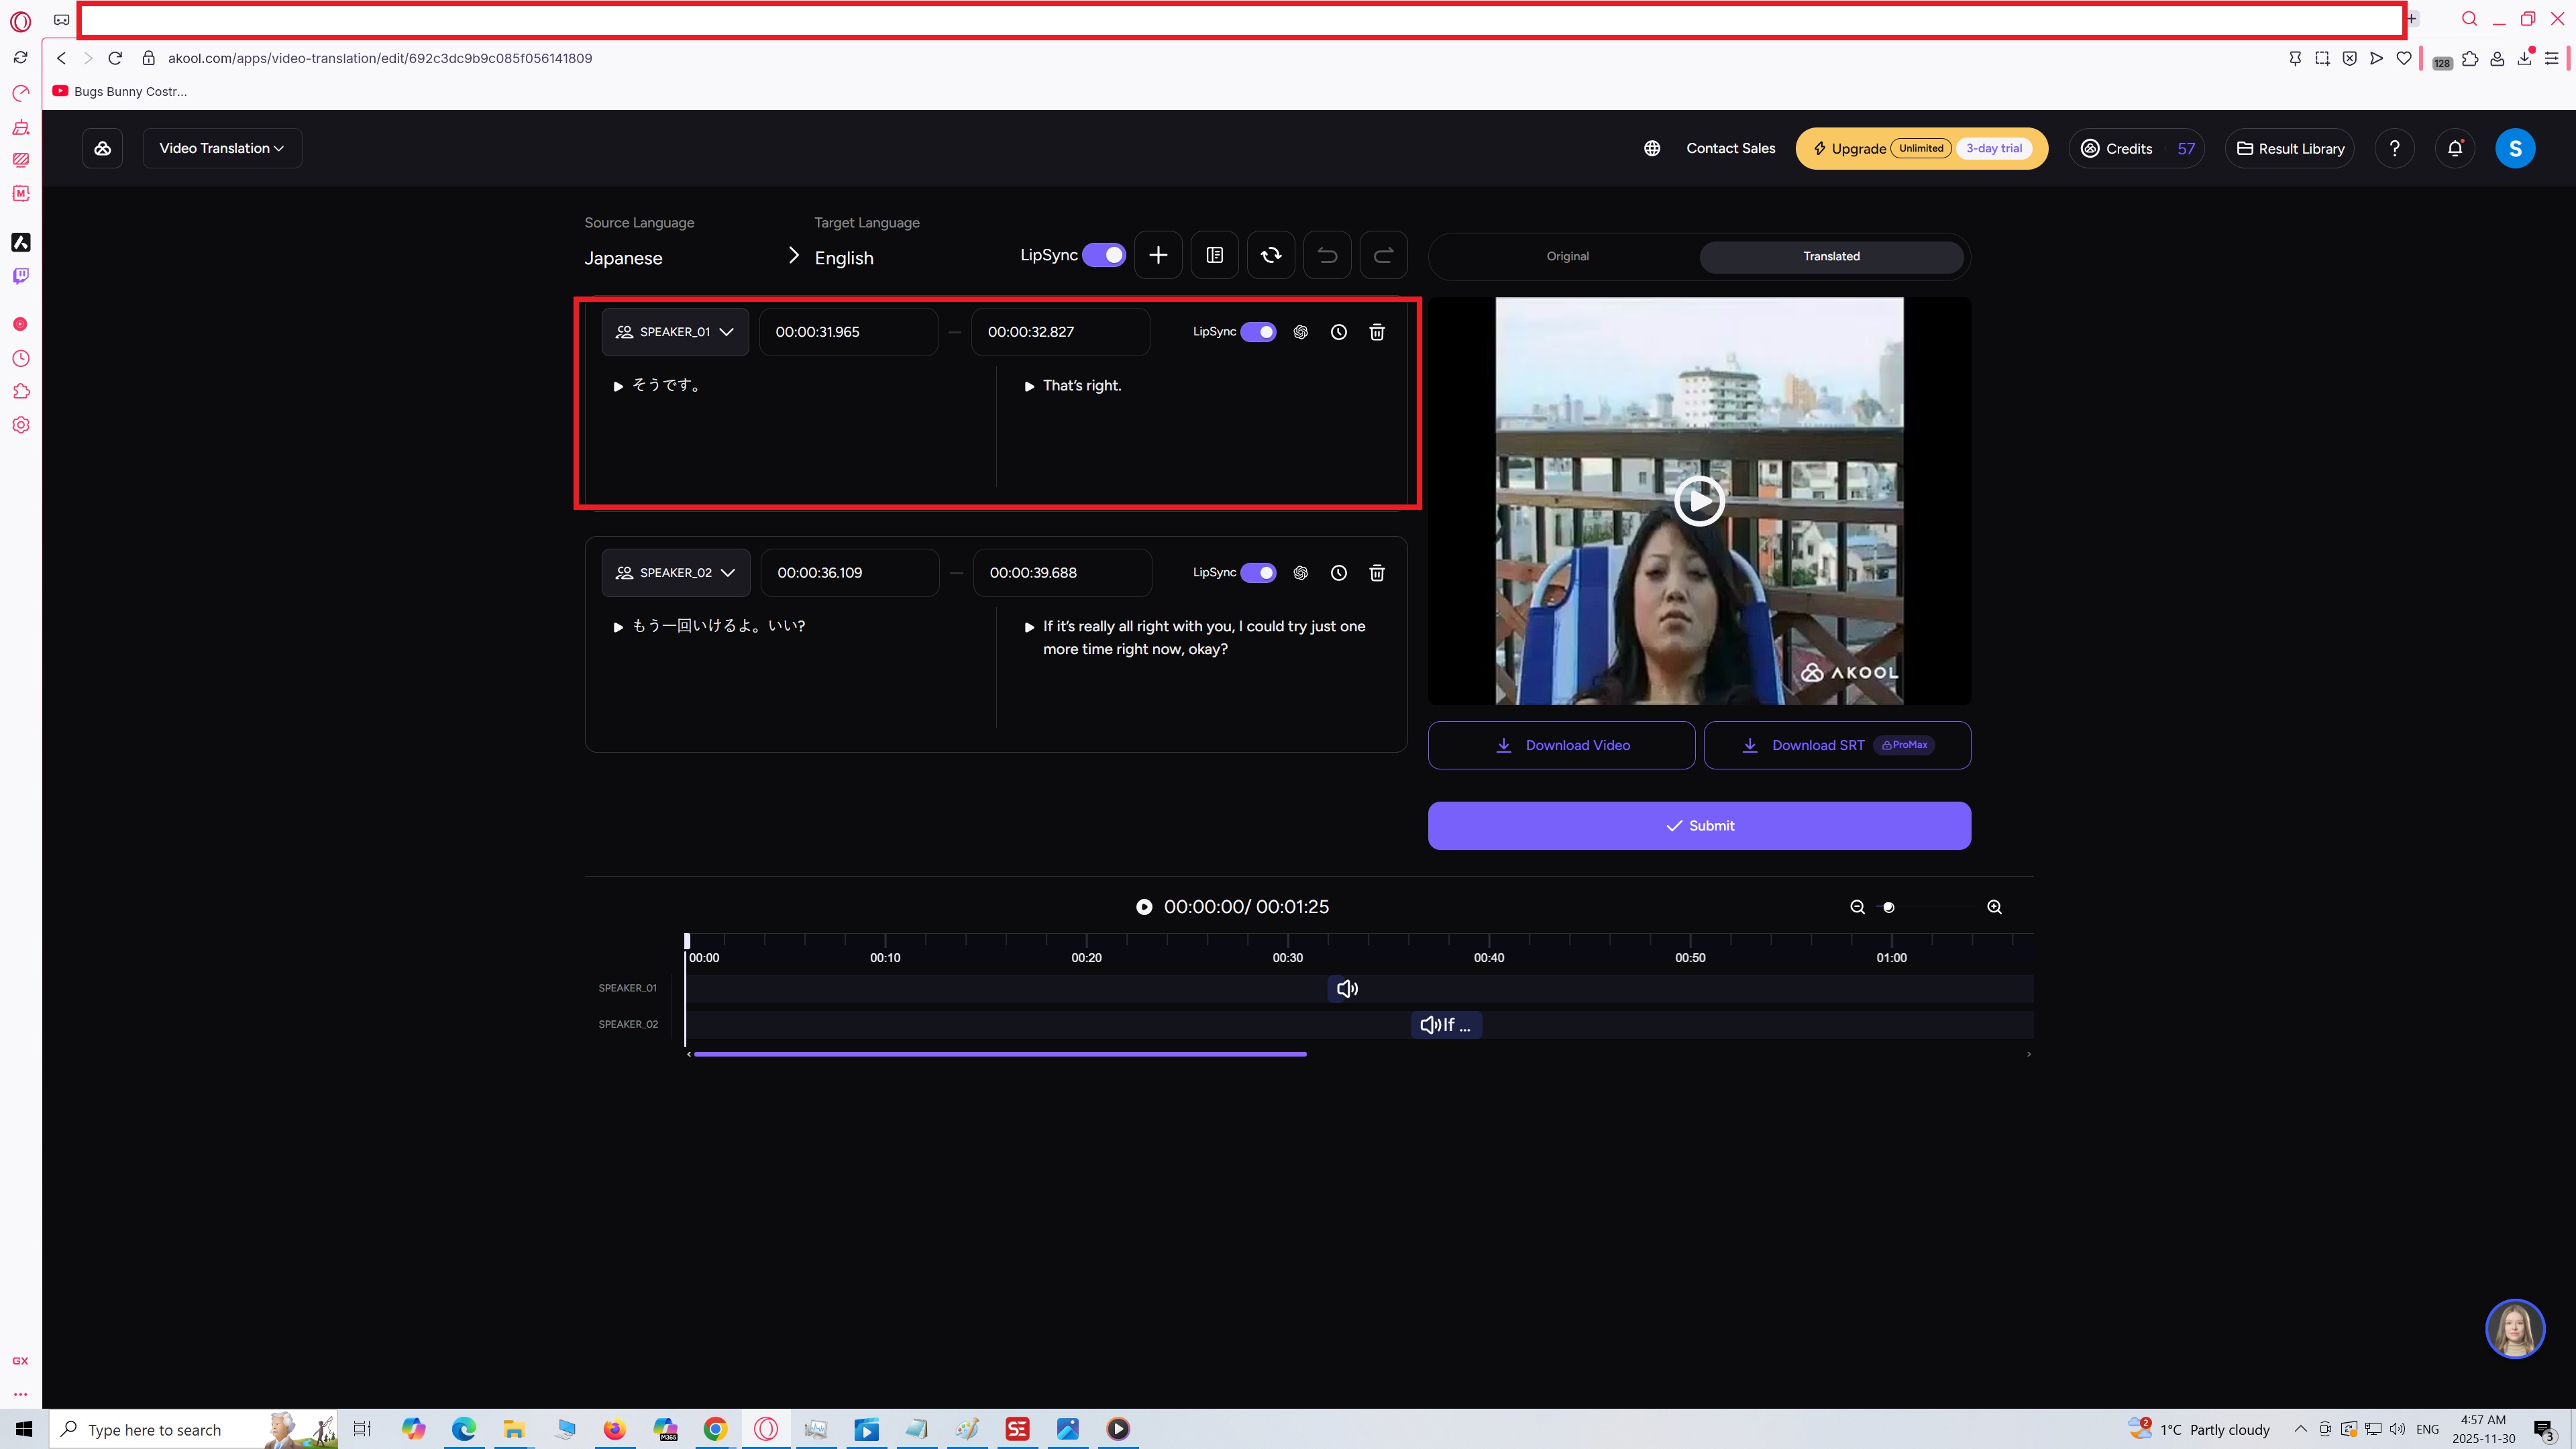
Task: Disable LipSync for SPEAKER_01 row
Action: 1258,331
